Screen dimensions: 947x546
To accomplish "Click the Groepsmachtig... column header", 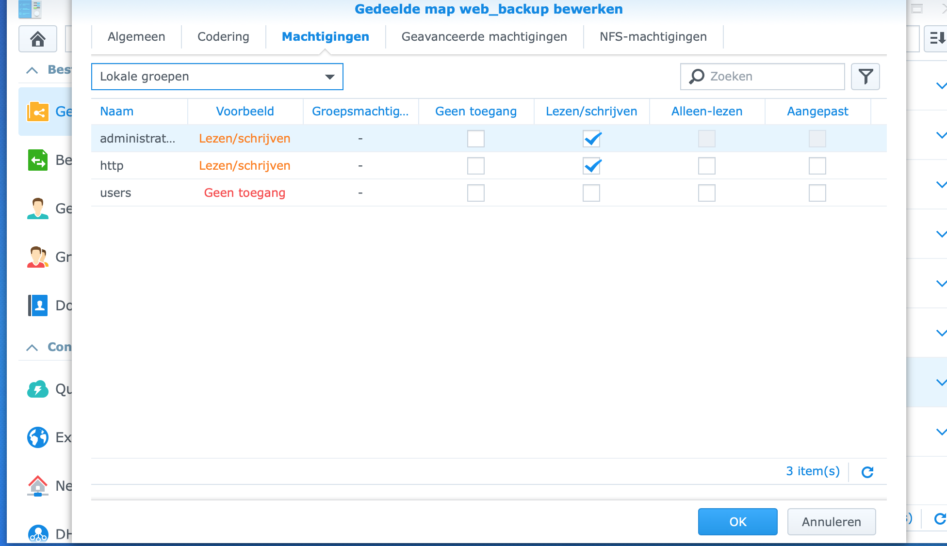I will [x=360, y=112].
